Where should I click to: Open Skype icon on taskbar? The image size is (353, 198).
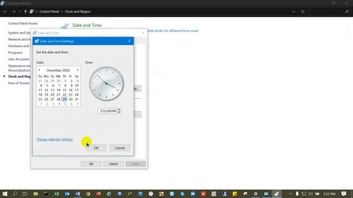coord(182,194)
